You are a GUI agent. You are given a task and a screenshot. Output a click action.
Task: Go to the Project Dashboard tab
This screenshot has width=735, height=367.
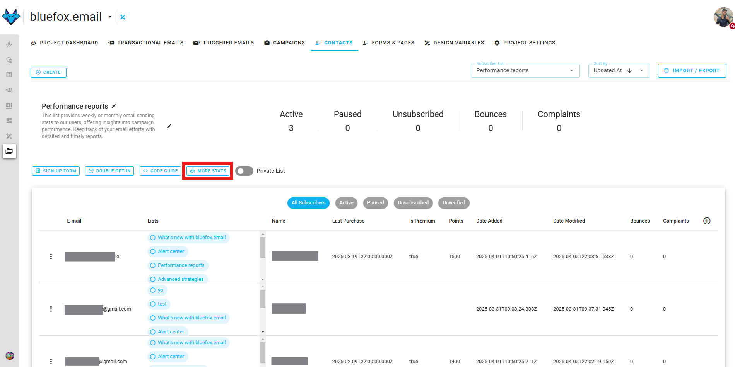point(65,43)
